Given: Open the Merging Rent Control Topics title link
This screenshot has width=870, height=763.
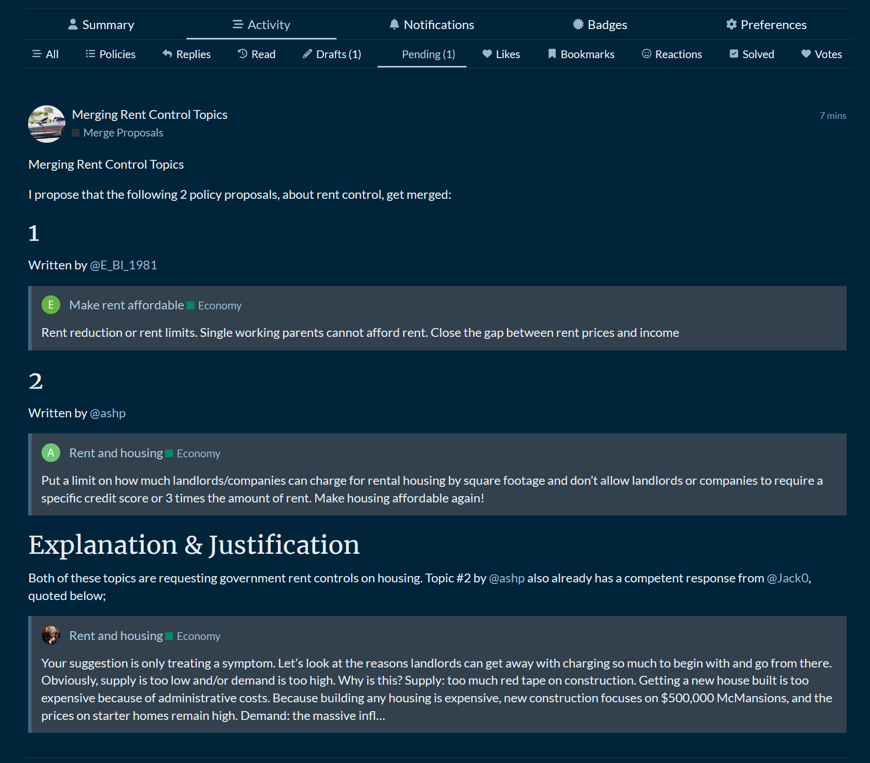Looking at the screenshot, I should [150, 115].
